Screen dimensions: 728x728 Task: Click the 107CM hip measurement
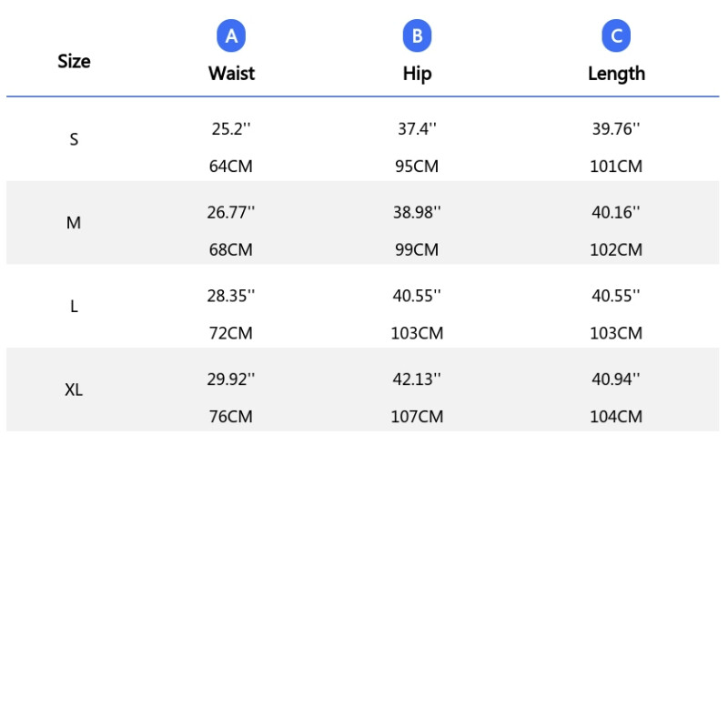417,417
